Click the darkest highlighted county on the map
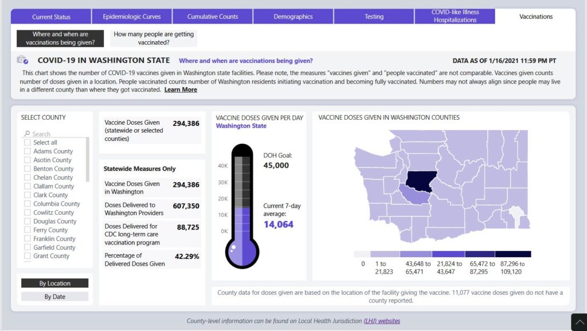 (421, 181)
